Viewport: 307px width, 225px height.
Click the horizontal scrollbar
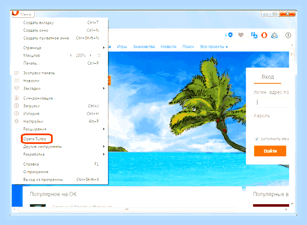coord(127,209)
